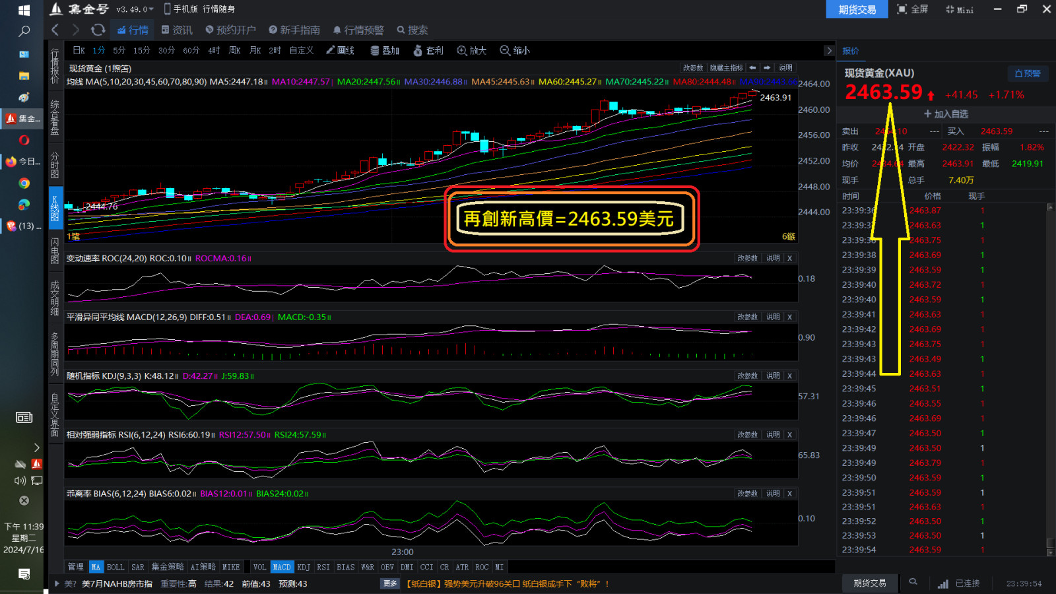Image resolution: width=1056 pixels, height=594 pixels.
Task: Switch to the 资讯 news tab
Action: (177, 30)
